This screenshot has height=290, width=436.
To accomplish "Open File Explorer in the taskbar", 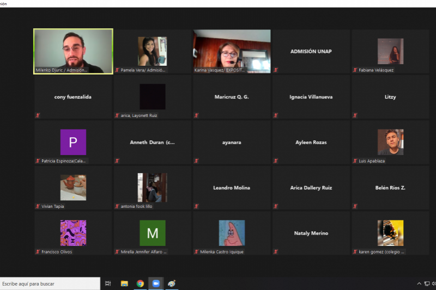I will [124, 283].
